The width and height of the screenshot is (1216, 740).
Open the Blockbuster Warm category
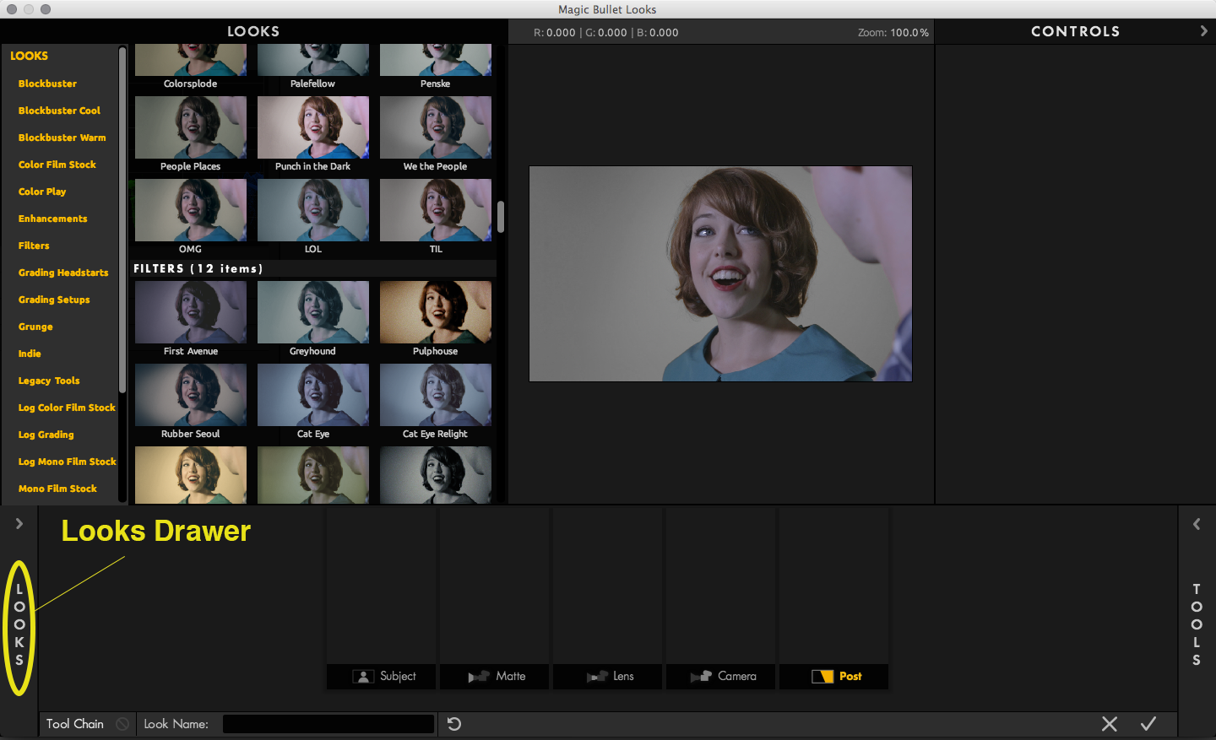click(62, 138)
